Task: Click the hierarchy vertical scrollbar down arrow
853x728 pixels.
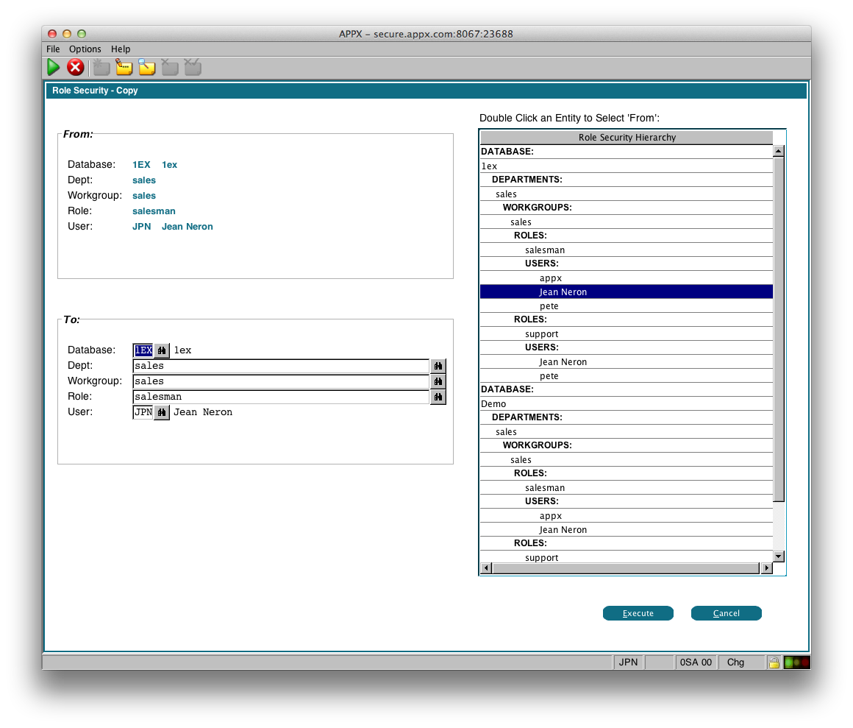Action: point(779,556)
